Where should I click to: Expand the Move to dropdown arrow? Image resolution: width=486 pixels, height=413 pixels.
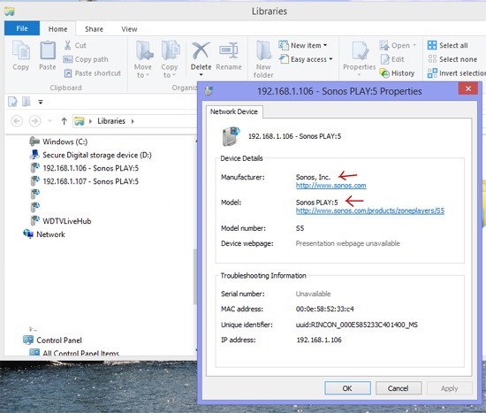point(148,75)
